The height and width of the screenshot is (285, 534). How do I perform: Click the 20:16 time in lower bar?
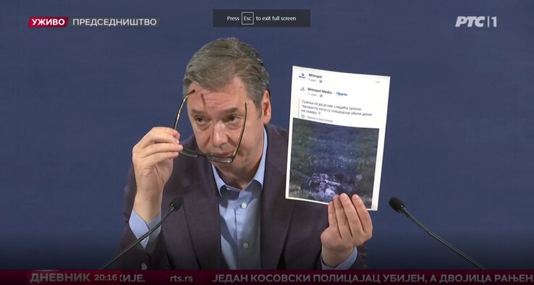tap(106, 278)
